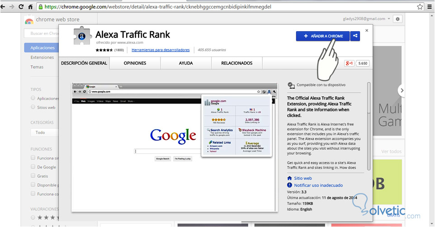Click Compatible con tu dispositivo text

[x=321, y=85]
